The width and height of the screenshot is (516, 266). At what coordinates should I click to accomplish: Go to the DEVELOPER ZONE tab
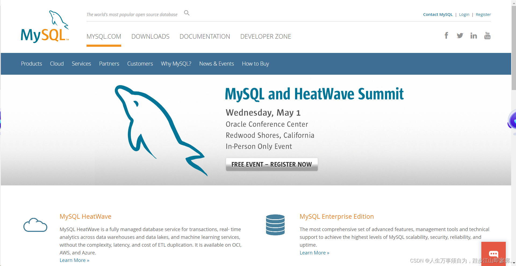click(x=266, y=37)
